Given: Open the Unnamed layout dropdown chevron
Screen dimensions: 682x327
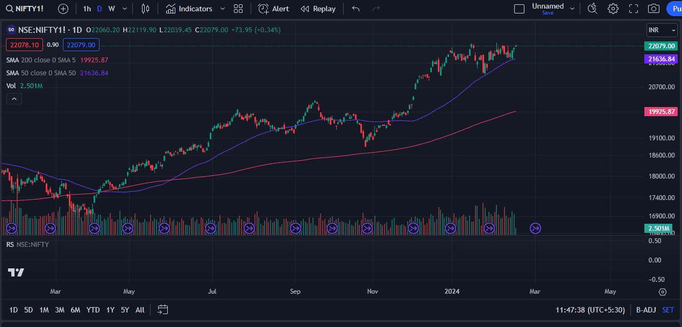Looking at the screenshot, I should point(572,9).
